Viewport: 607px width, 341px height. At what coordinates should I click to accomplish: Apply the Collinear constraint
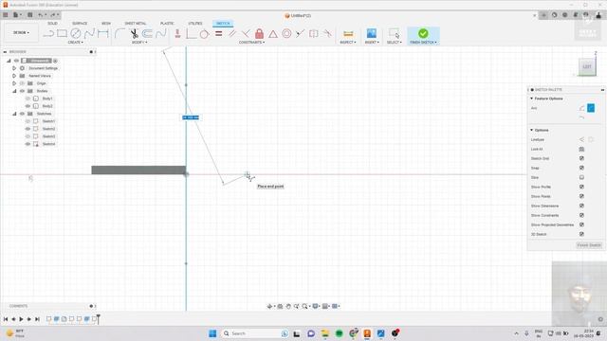[x=300, y=34]
